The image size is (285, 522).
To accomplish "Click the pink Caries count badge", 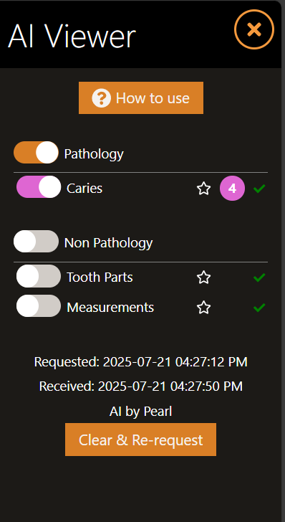I will click(232, 189).
